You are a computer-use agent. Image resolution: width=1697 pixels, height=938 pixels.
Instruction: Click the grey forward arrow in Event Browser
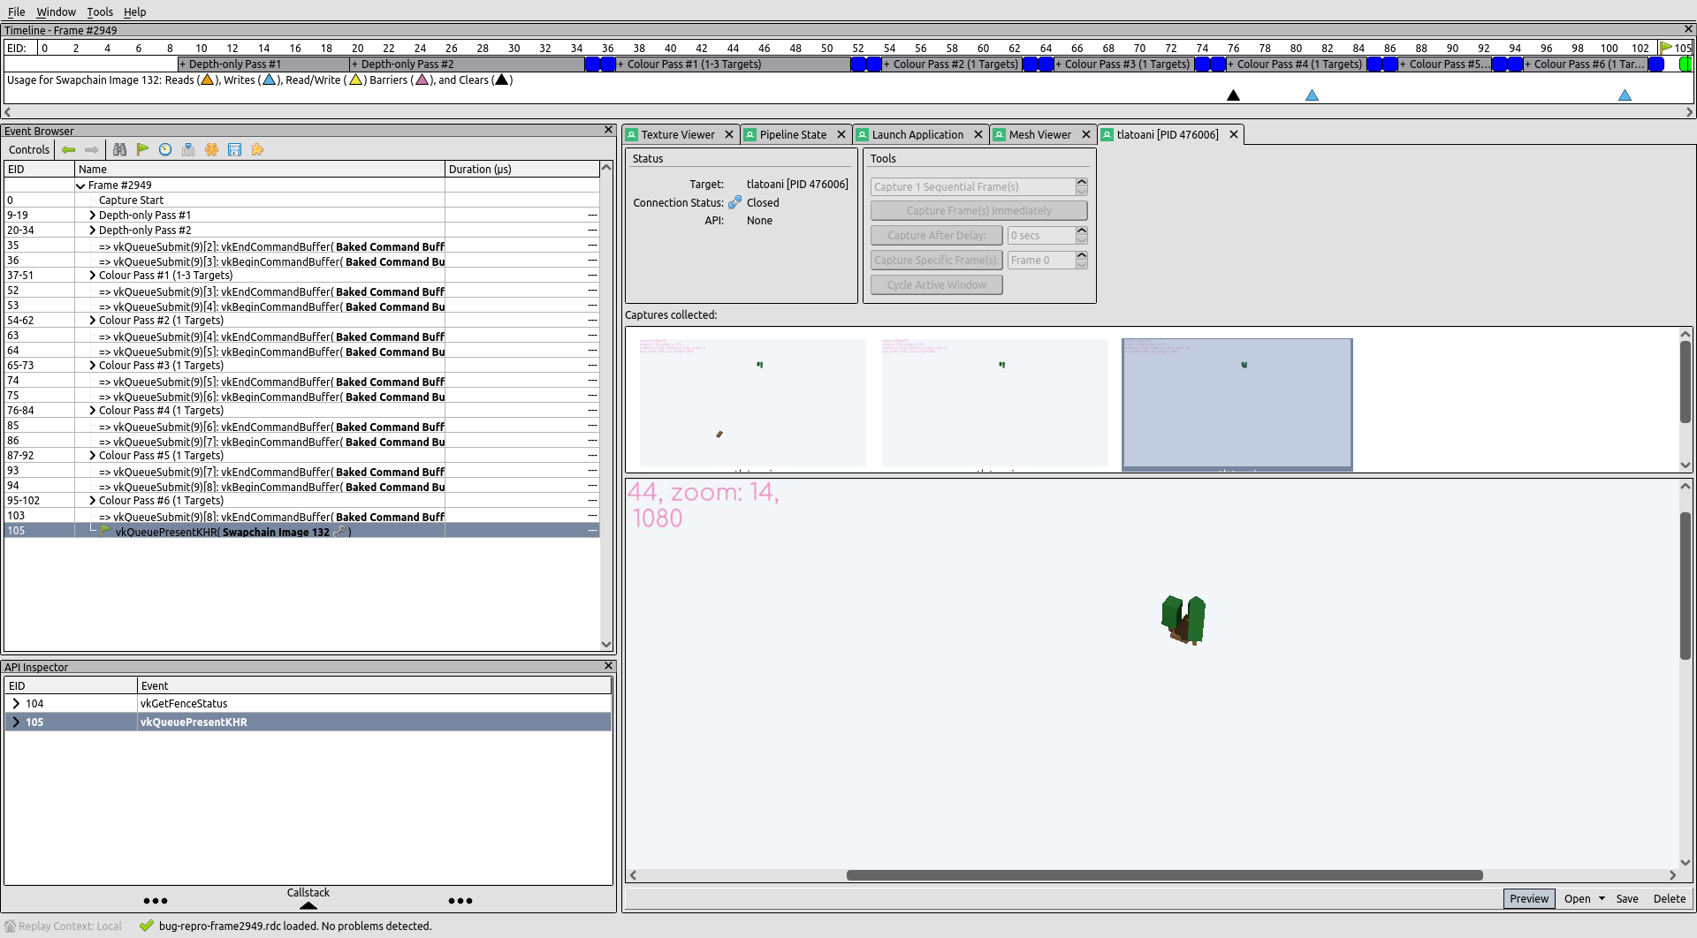(x=91, y=150)
